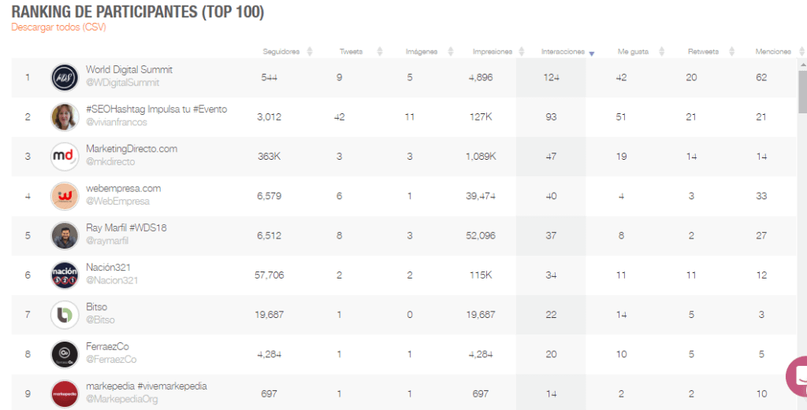807x410 pixels.
Task: Open the FerraezCo black logo avatar
Action: click(65, 354)
